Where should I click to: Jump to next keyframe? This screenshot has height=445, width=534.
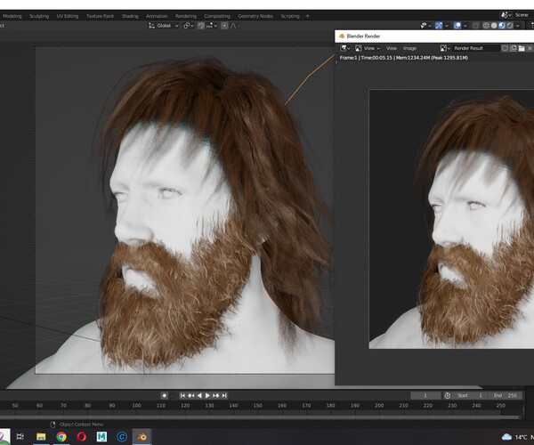coord(216,396)
